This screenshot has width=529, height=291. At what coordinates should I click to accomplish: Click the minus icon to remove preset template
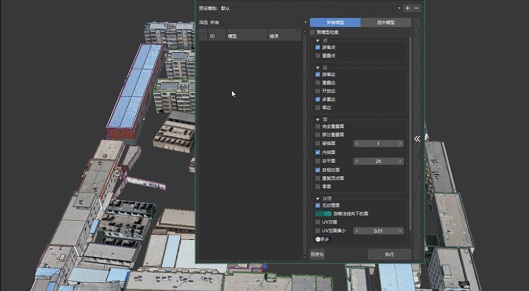[x=416, y=8]
